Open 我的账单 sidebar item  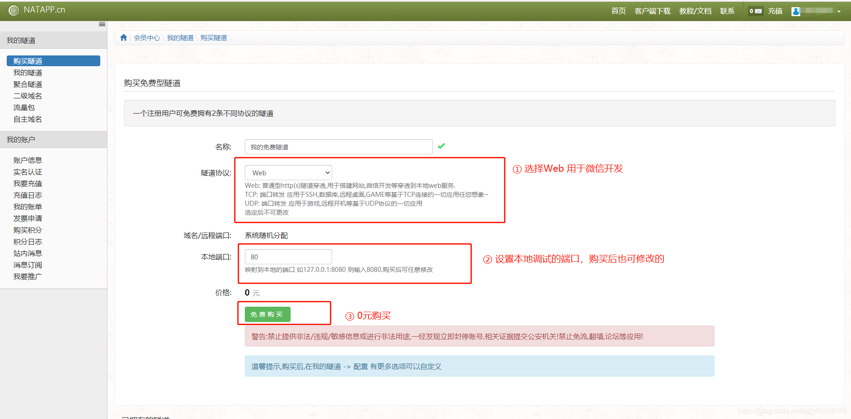click(x=28, y=207)
